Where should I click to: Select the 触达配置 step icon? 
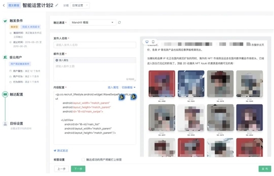click(5, 94)
